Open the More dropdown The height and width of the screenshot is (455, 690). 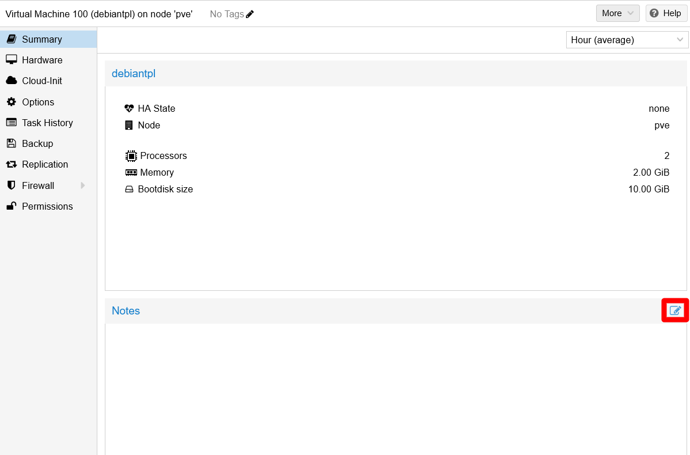[x=616, y=13]
